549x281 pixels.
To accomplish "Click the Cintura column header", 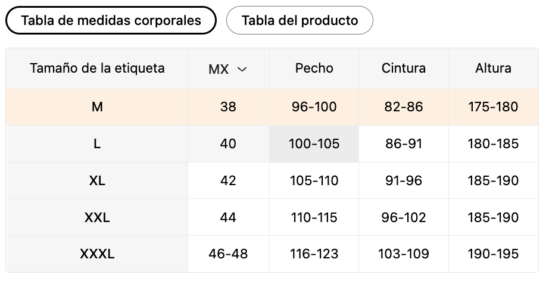I will coord(404,68).
